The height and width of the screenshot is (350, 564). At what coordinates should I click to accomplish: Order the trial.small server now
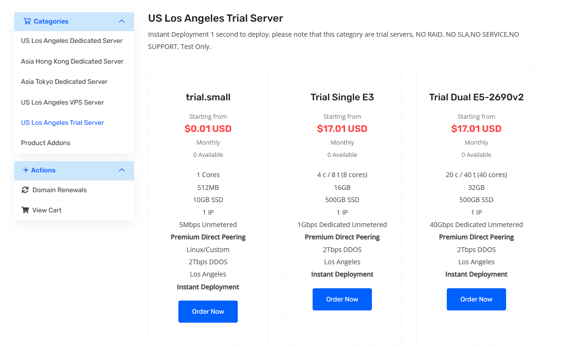208,311
